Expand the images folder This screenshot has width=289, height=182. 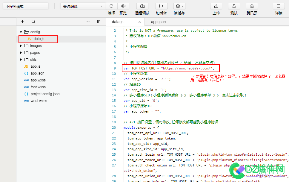pos(21,45)
